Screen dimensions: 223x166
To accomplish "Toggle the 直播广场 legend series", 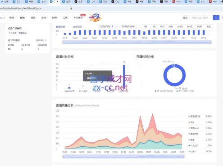I will point(200,134).
